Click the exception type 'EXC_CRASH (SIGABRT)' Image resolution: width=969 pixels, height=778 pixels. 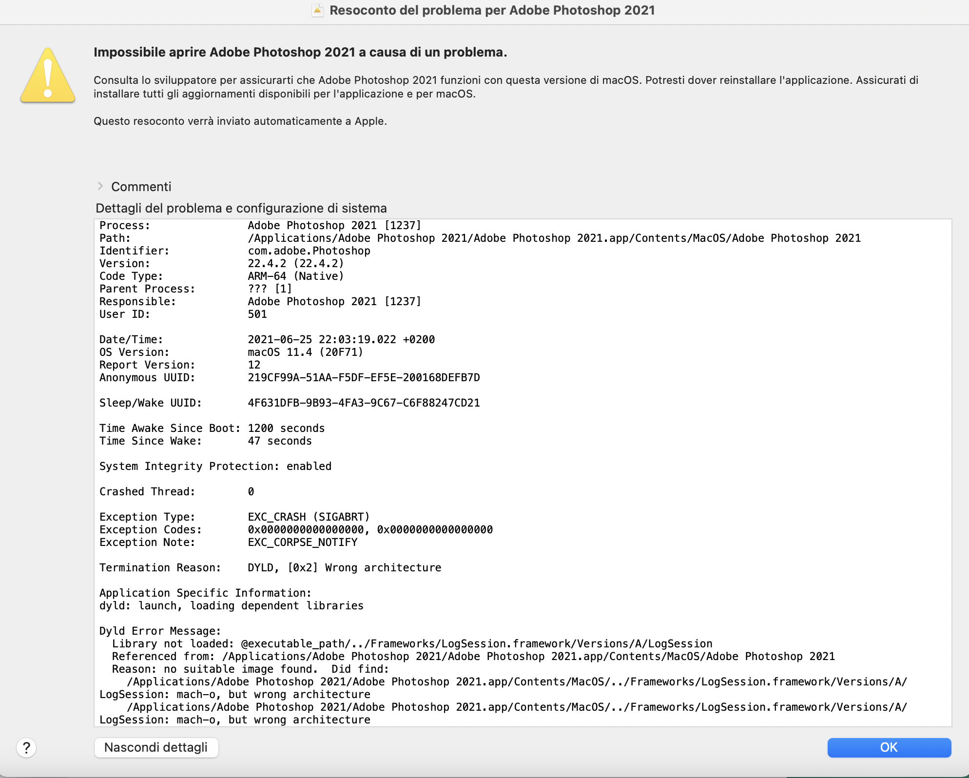[x=309, y=517]
